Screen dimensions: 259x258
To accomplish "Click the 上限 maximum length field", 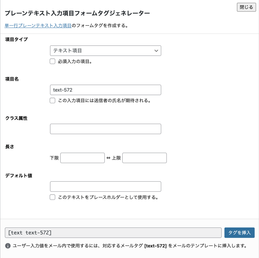I will pyautogui.click(x=144, y=158).
